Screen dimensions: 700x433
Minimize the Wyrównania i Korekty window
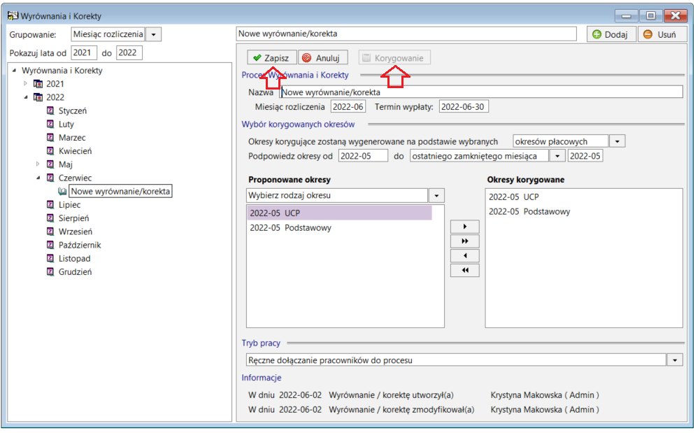coord(626,16)
